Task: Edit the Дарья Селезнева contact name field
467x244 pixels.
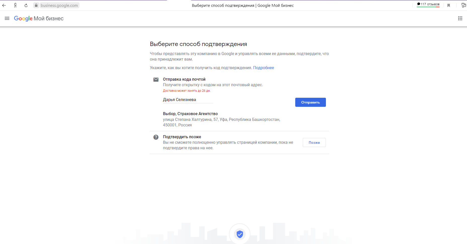Action: pyautogui.click(x=188, y=100)
